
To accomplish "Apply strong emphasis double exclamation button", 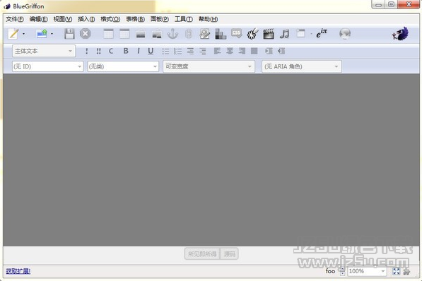I will pyautogui.click(x=98, y=51).
